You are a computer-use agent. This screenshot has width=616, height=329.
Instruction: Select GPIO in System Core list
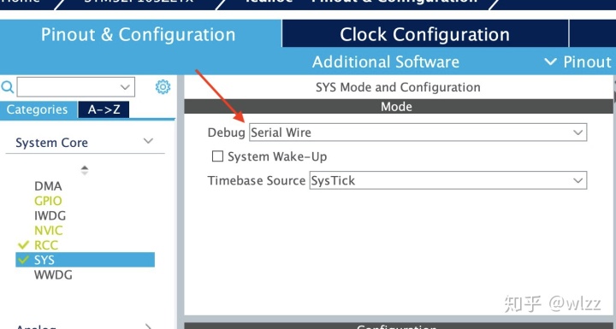48,201
